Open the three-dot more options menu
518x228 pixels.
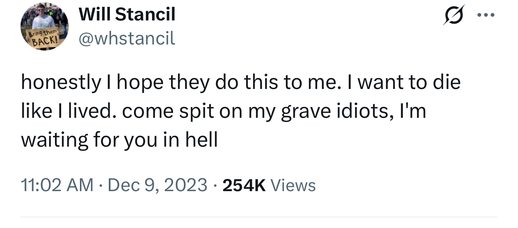coord(487,16)
